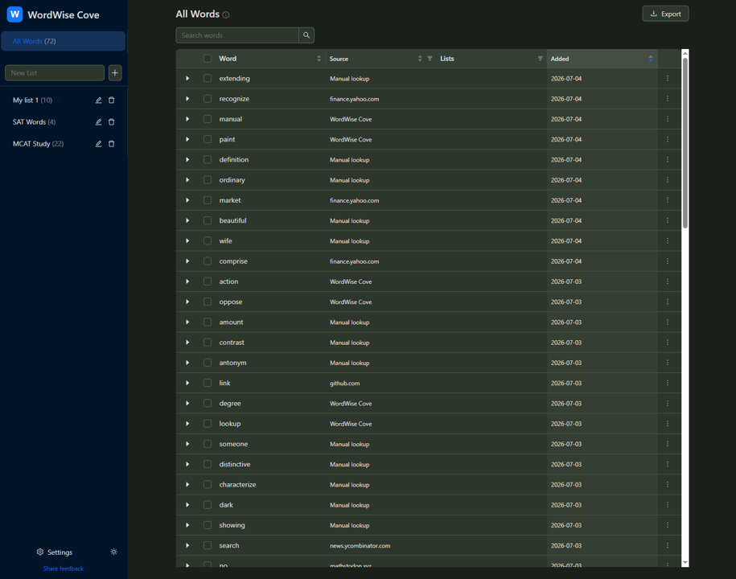Trash the MCAT Study list
Screen dimensions: 736x579
[112, 144]
